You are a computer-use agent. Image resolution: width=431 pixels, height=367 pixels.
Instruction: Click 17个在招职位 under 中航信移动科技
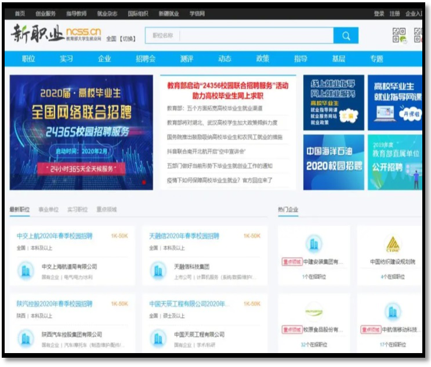coord(393,344)
